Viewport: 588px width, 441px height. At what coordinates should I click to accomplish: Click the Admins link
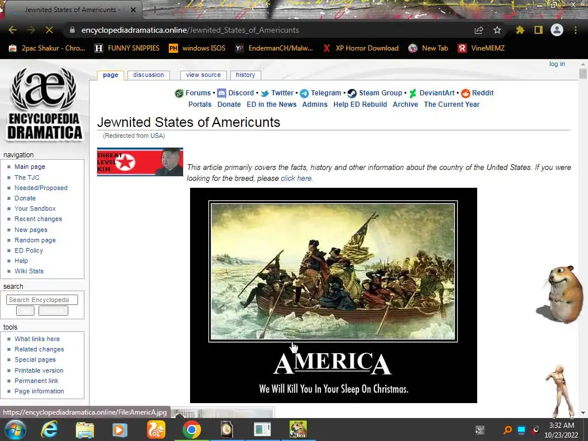(315, 105)
